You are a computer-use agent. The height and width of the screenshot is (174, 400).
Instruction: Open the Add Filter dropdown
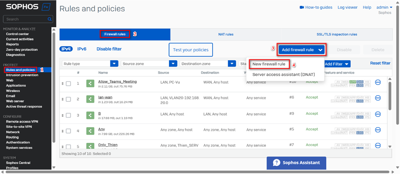pos(337,64)
